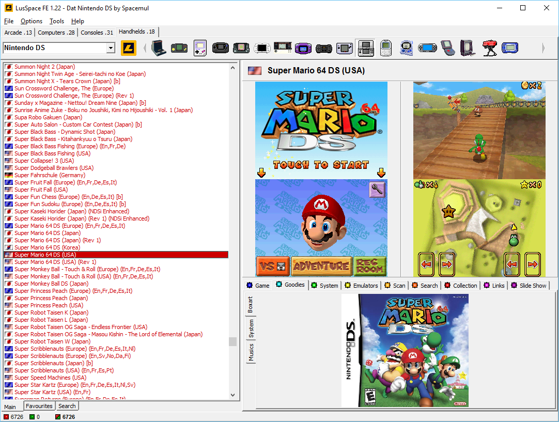Screen dimensions: 559x422
Task: Open the Game tab
Action: tap(258, 286)
